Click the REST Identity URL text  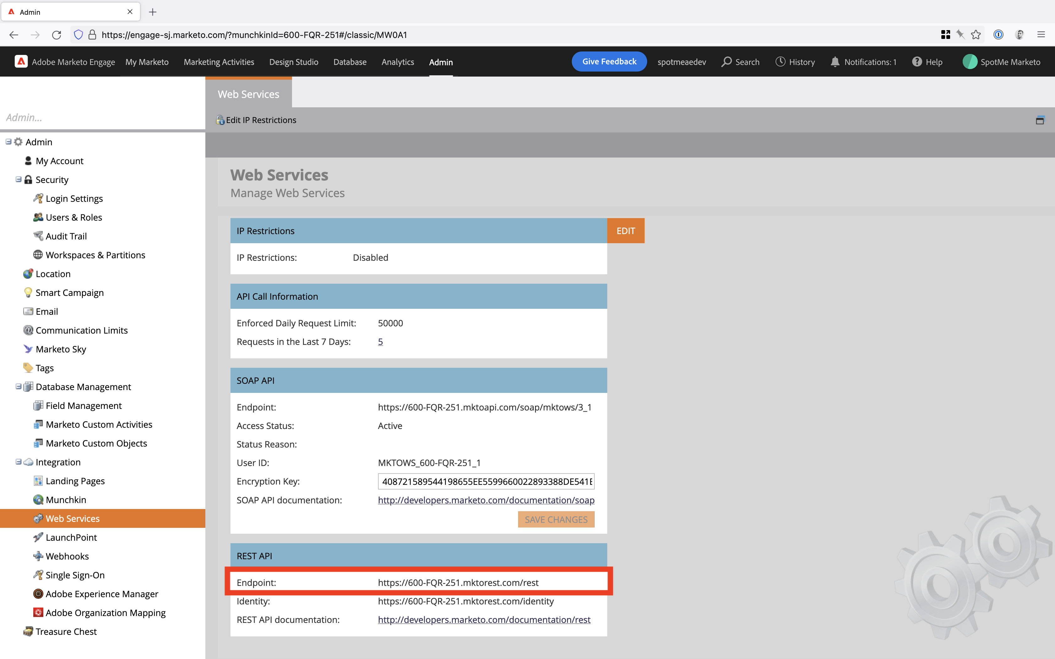click(466, 601)
